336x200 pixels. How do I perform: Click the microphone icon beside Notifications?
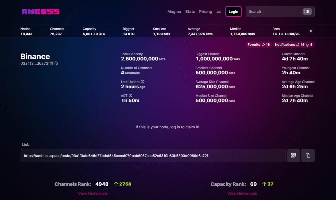(x=307, y=44)
